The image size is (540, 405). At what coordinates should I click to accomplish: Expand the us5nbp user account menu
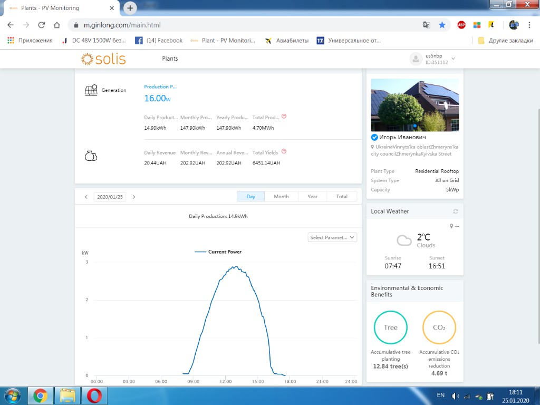[453, 59]
